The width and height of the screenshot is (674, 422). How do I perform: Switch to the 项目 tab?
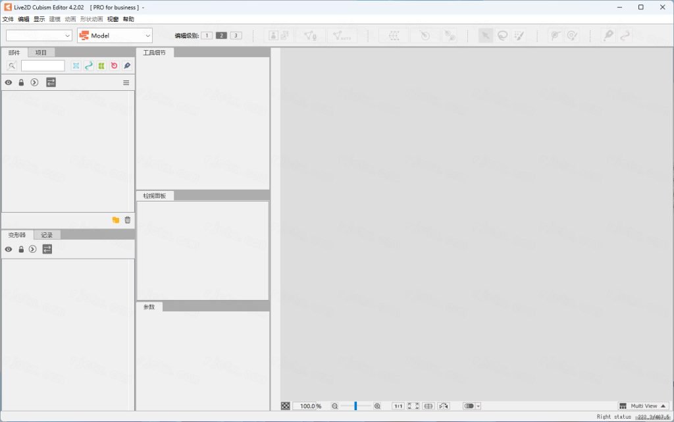click(x=41, y=53)
